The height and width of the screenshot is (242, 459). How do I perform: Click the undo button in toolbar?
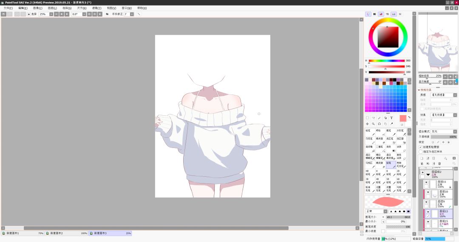3,14
